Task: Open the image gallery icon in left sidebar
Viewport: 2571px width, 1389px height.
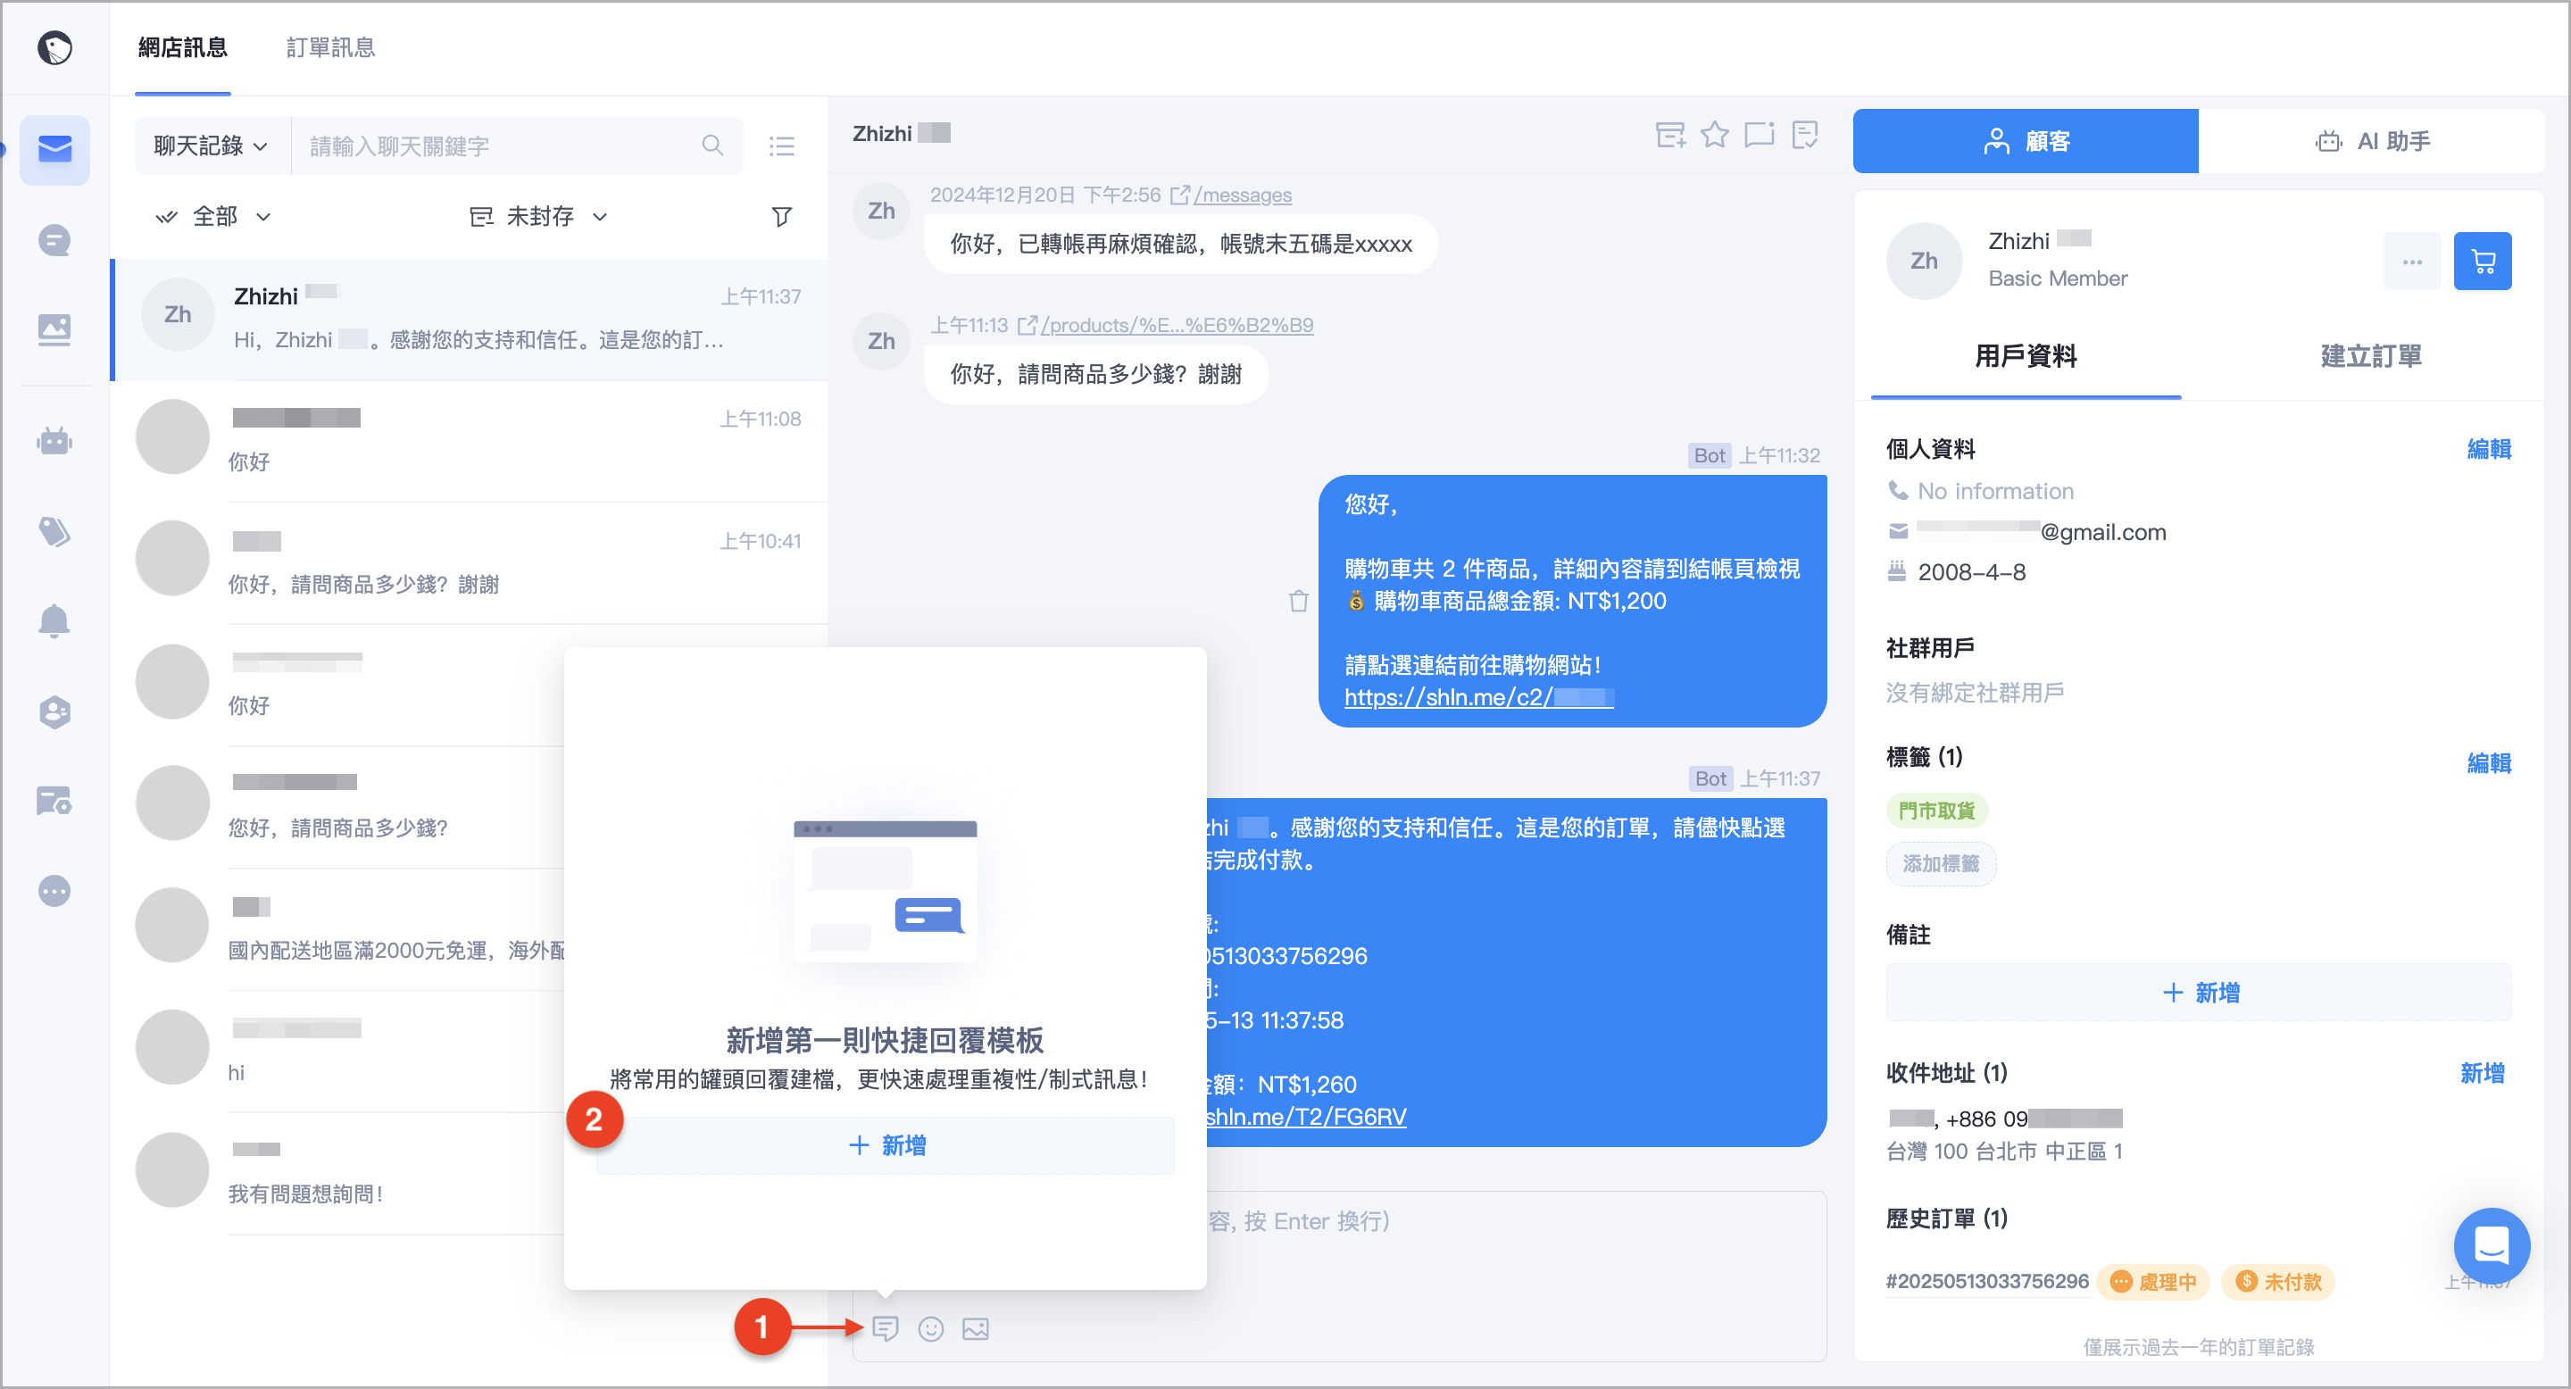Action: [54, 329]
